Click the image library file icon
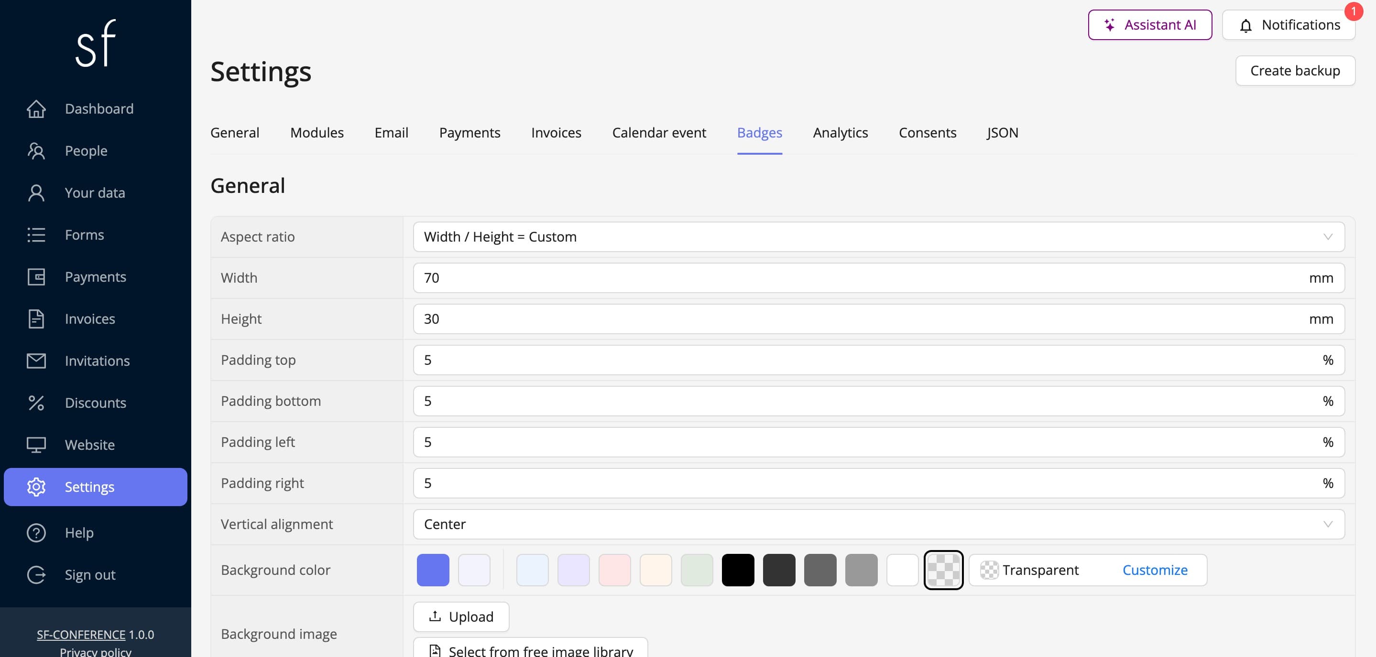1376x657 pixels. pyautogui.click(x=435, y=651)
